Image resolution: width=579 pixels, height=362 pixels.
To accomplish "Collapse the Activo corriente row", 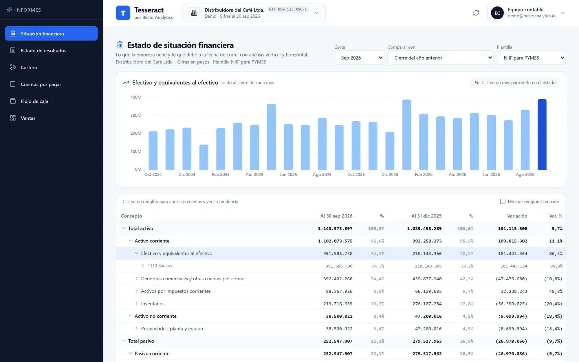I will [130, 241].
